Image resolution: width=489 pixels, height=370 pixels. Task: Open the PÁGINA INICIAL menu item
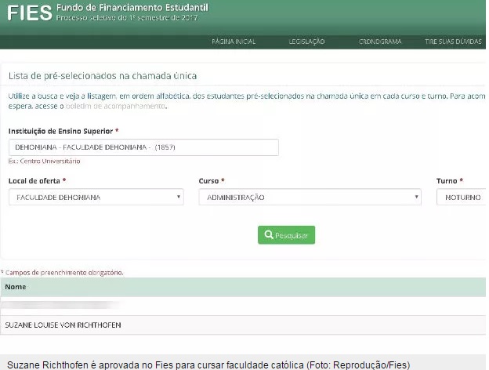(x=234, y=42)
